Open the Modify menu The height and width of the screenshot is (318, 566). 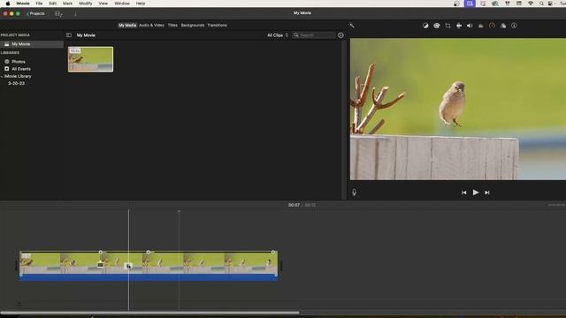[86, 4]
